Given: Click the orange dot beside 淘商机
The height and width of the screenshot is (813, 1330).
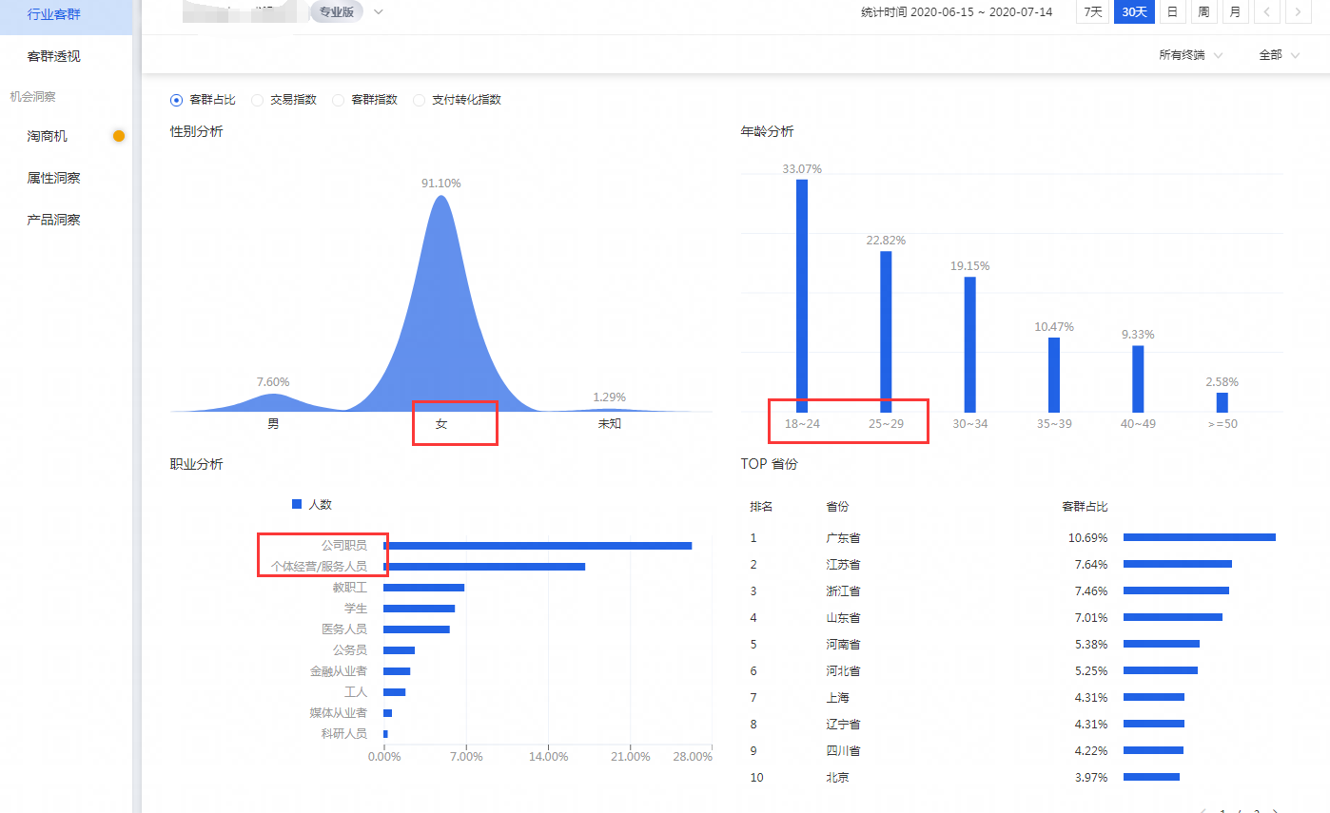Looking at the screenshot, I should click(x=119, y=136).
